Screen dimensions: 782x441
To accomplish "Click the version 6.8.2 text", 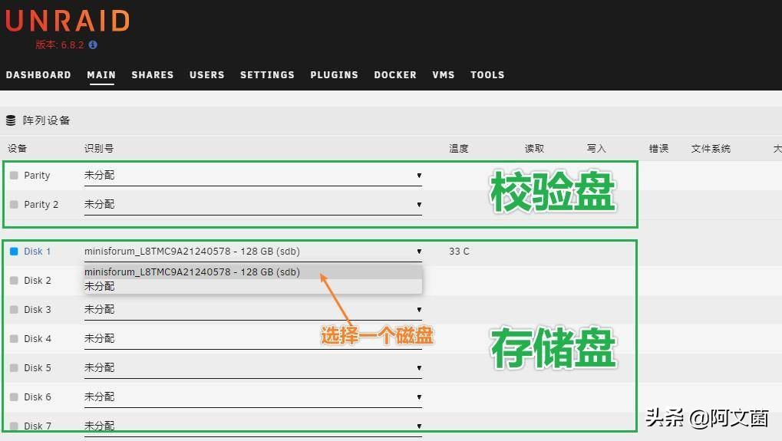I will pyautogui.click(x=60, y=44).
